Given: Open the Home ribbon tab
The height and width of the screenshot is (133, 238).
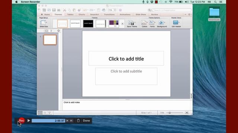Looking at the screenshot, I should click(45, 14).
